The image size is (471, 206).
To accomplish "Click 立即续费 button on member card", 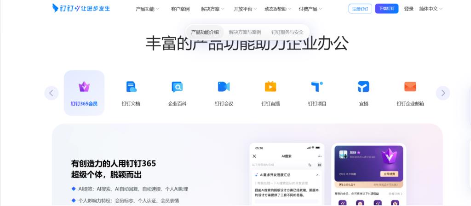I will click(389, 174).
